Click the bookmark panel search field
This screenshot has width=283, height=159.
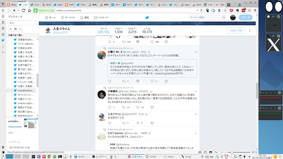(x=22, y=23)
